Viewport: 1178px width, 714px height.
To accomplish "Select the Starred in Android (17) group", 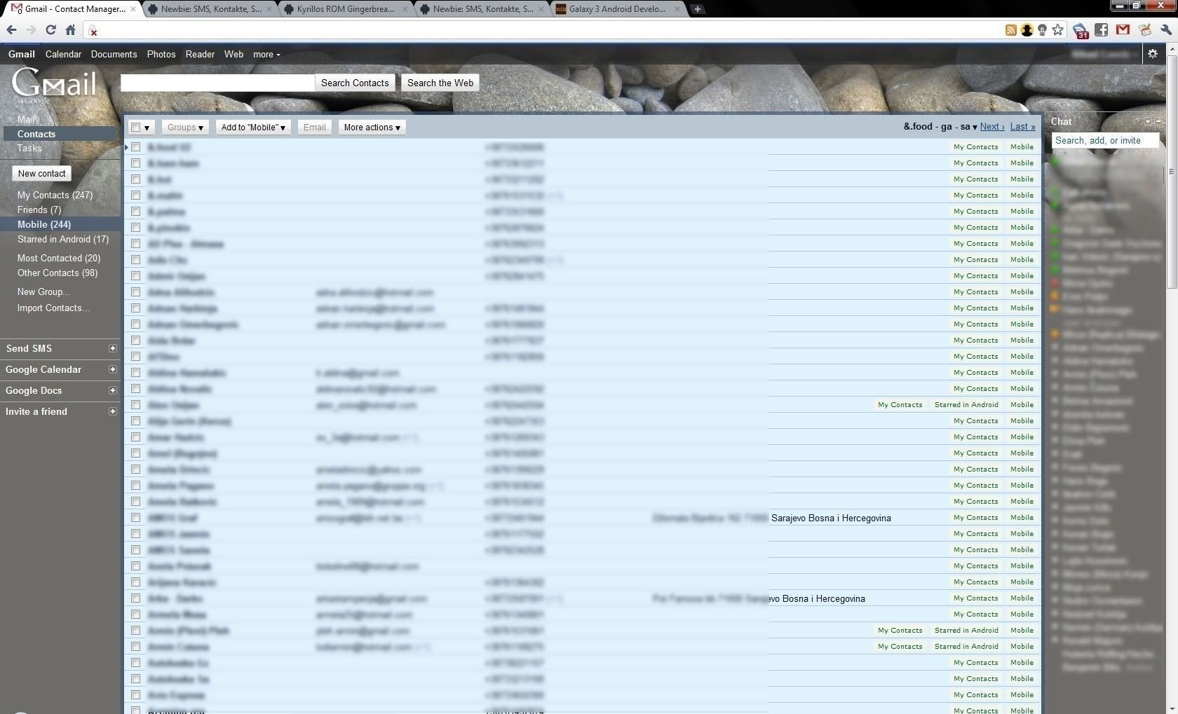I will pos(63,239).
